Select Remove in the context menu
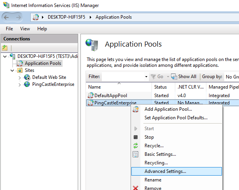Image resolution: width=239 pixels, height=190 pixels. pyautogui.click(x=176, y=188)
